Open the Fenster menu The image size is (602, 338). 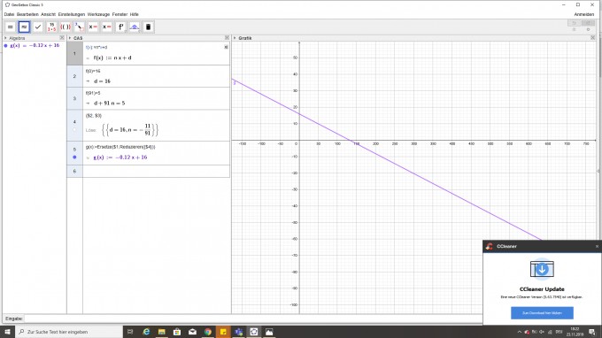click(120, 14)
